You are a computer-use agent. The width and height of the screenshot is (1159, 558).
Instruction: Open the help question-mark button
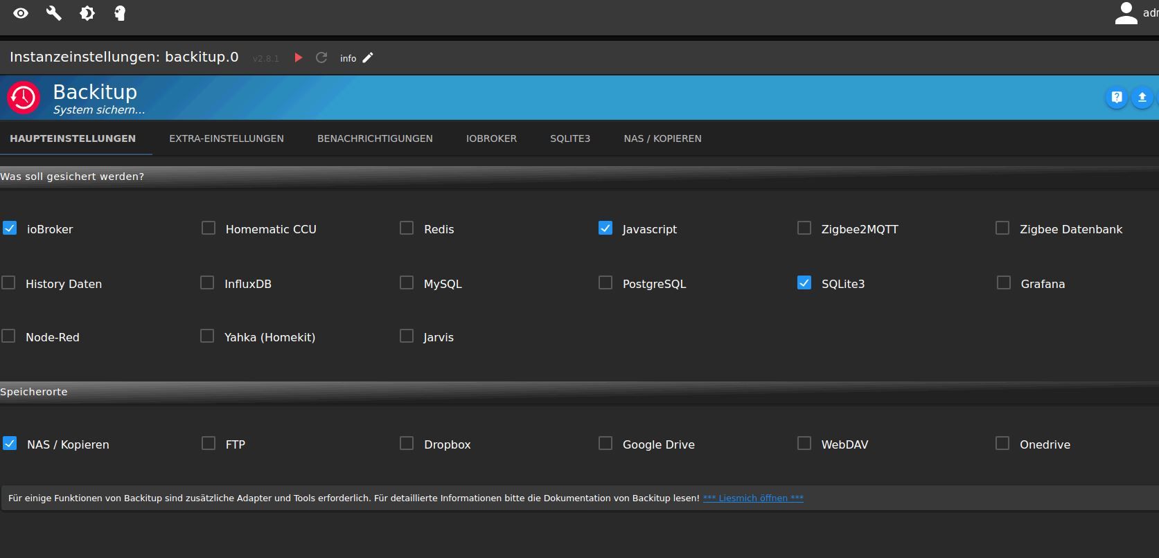coord(1117,98)
